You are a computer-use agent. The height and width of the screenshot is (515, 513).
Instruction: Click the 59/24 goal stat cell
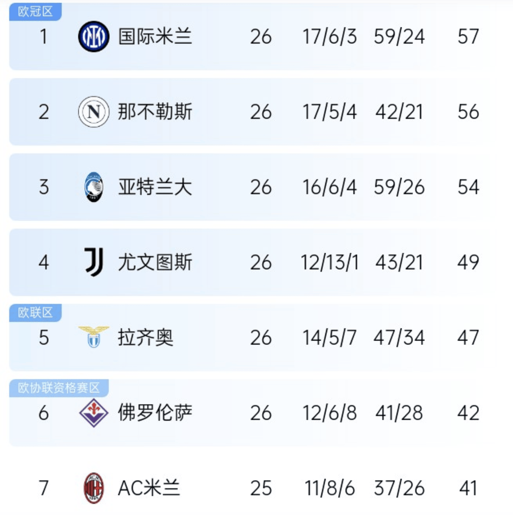[x=400, y=37]
